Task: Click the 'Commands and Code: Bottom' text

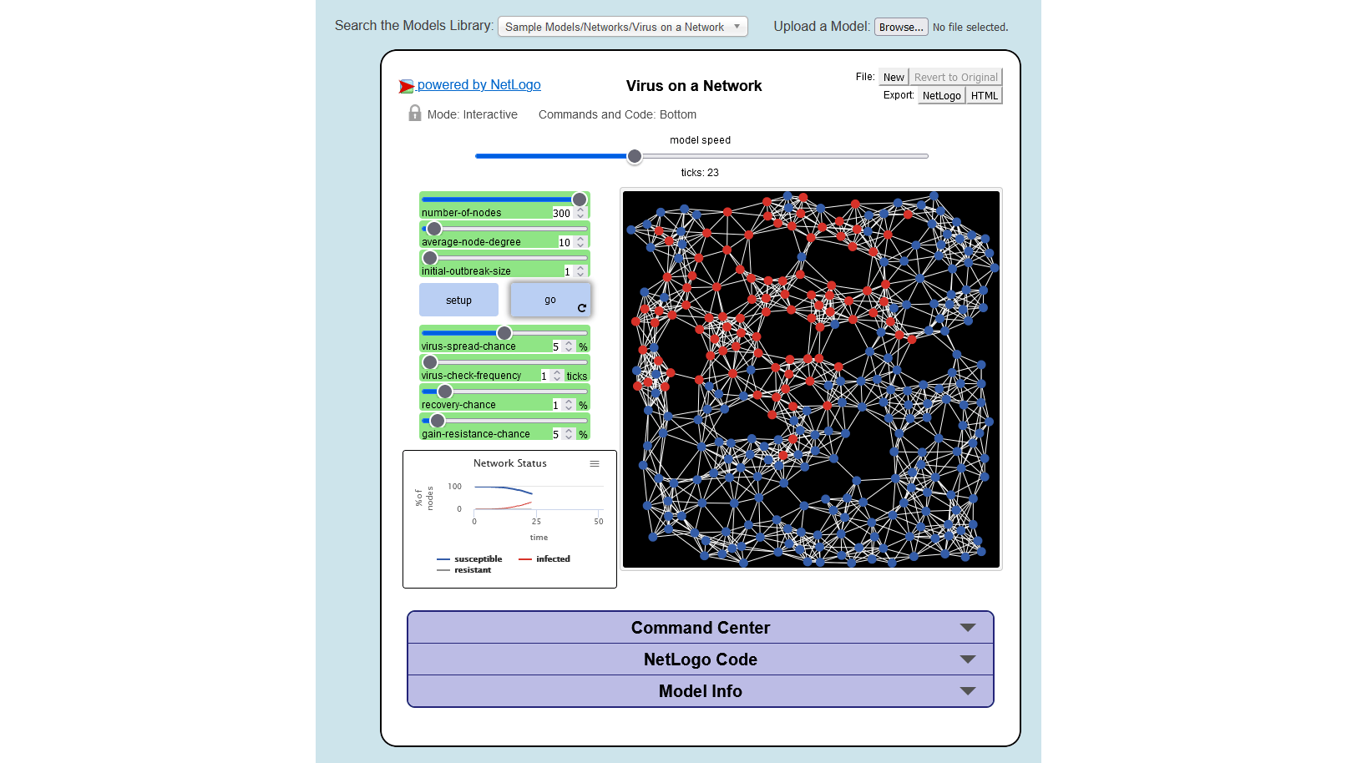Action: (617, 114)
